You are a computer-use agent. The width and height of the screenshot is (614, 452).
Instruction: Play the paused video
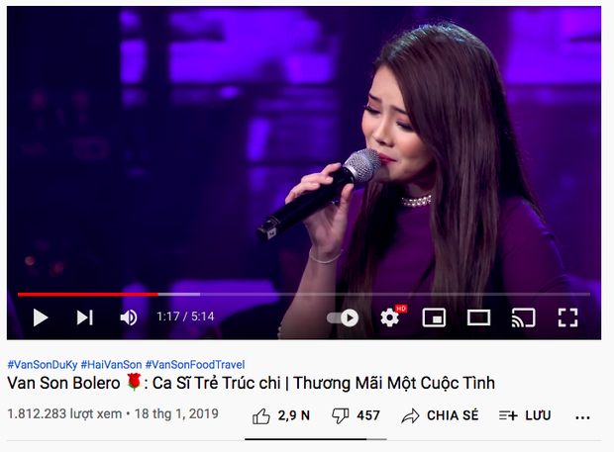coord(41,317)
